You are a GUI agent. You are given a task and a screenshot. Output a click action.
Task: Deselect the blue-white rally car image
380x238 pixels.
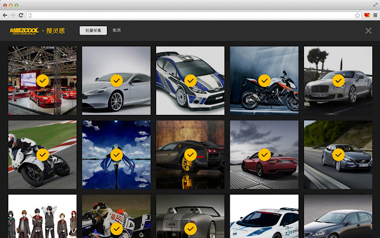(x=191, y=81)
